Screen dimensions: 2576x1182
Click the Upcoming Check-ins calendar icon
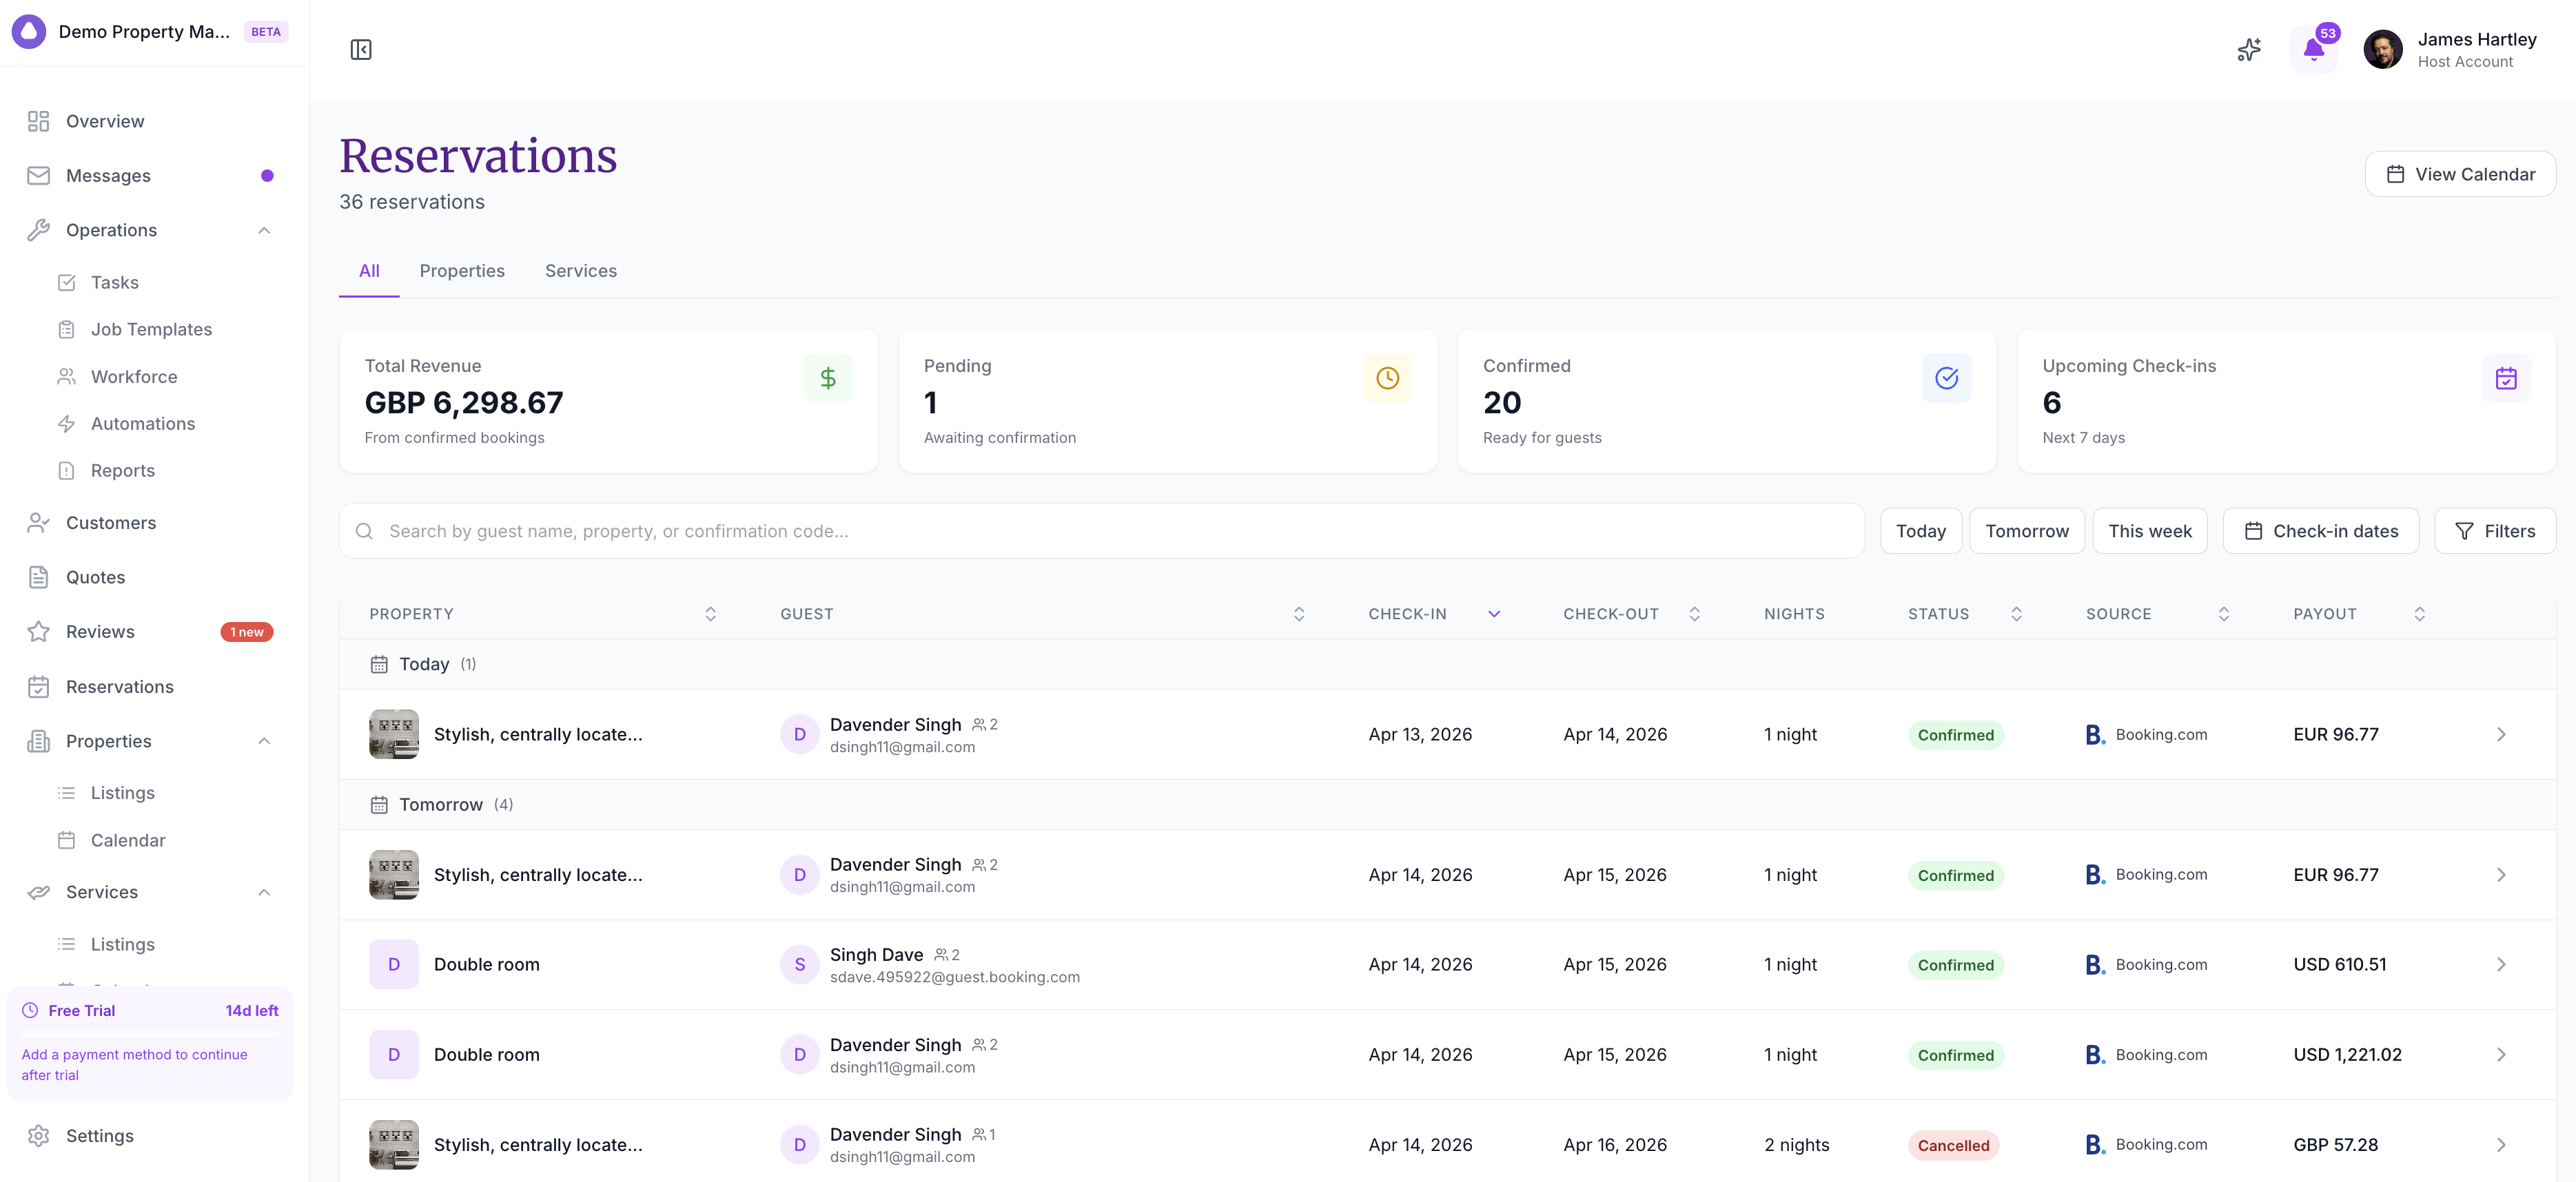pos(2506,377)
